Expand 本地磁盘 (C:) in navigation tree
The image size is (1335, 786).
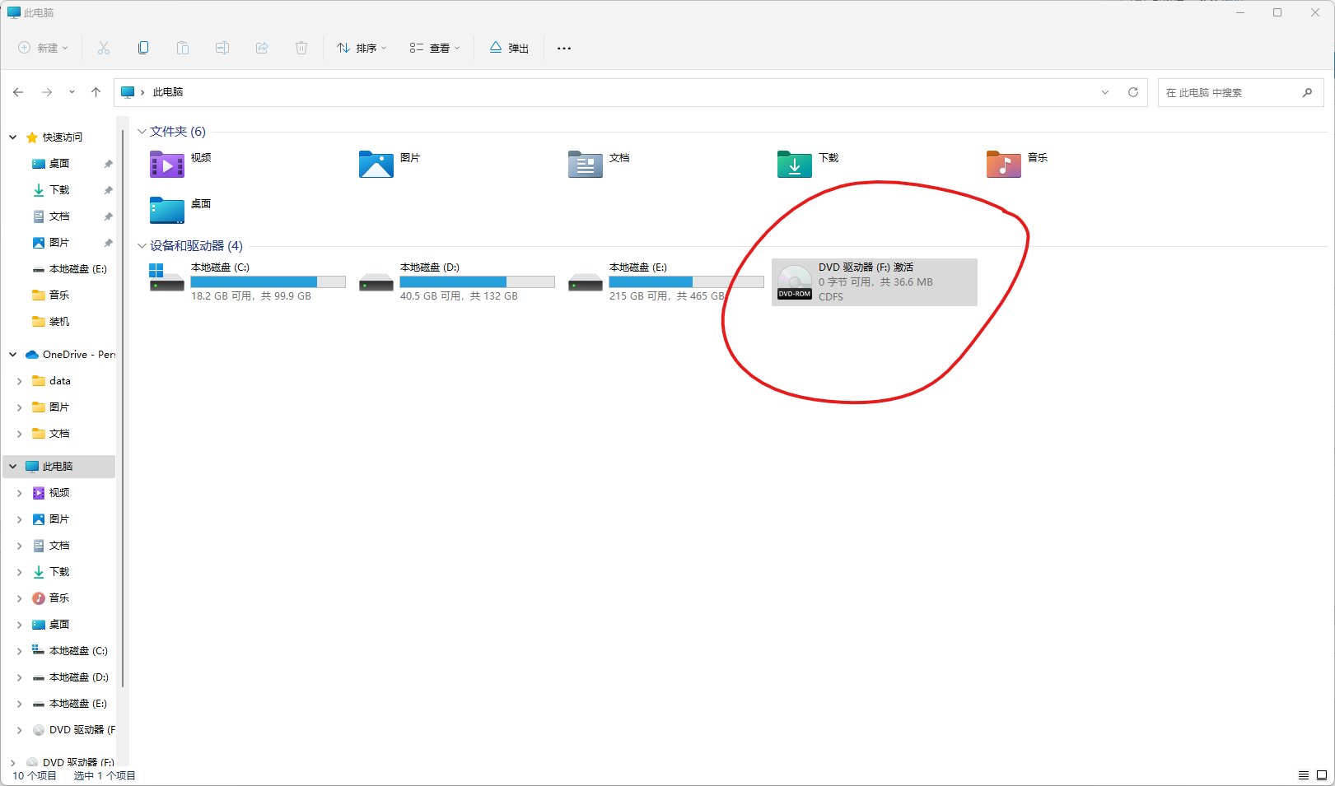point(20,651)
